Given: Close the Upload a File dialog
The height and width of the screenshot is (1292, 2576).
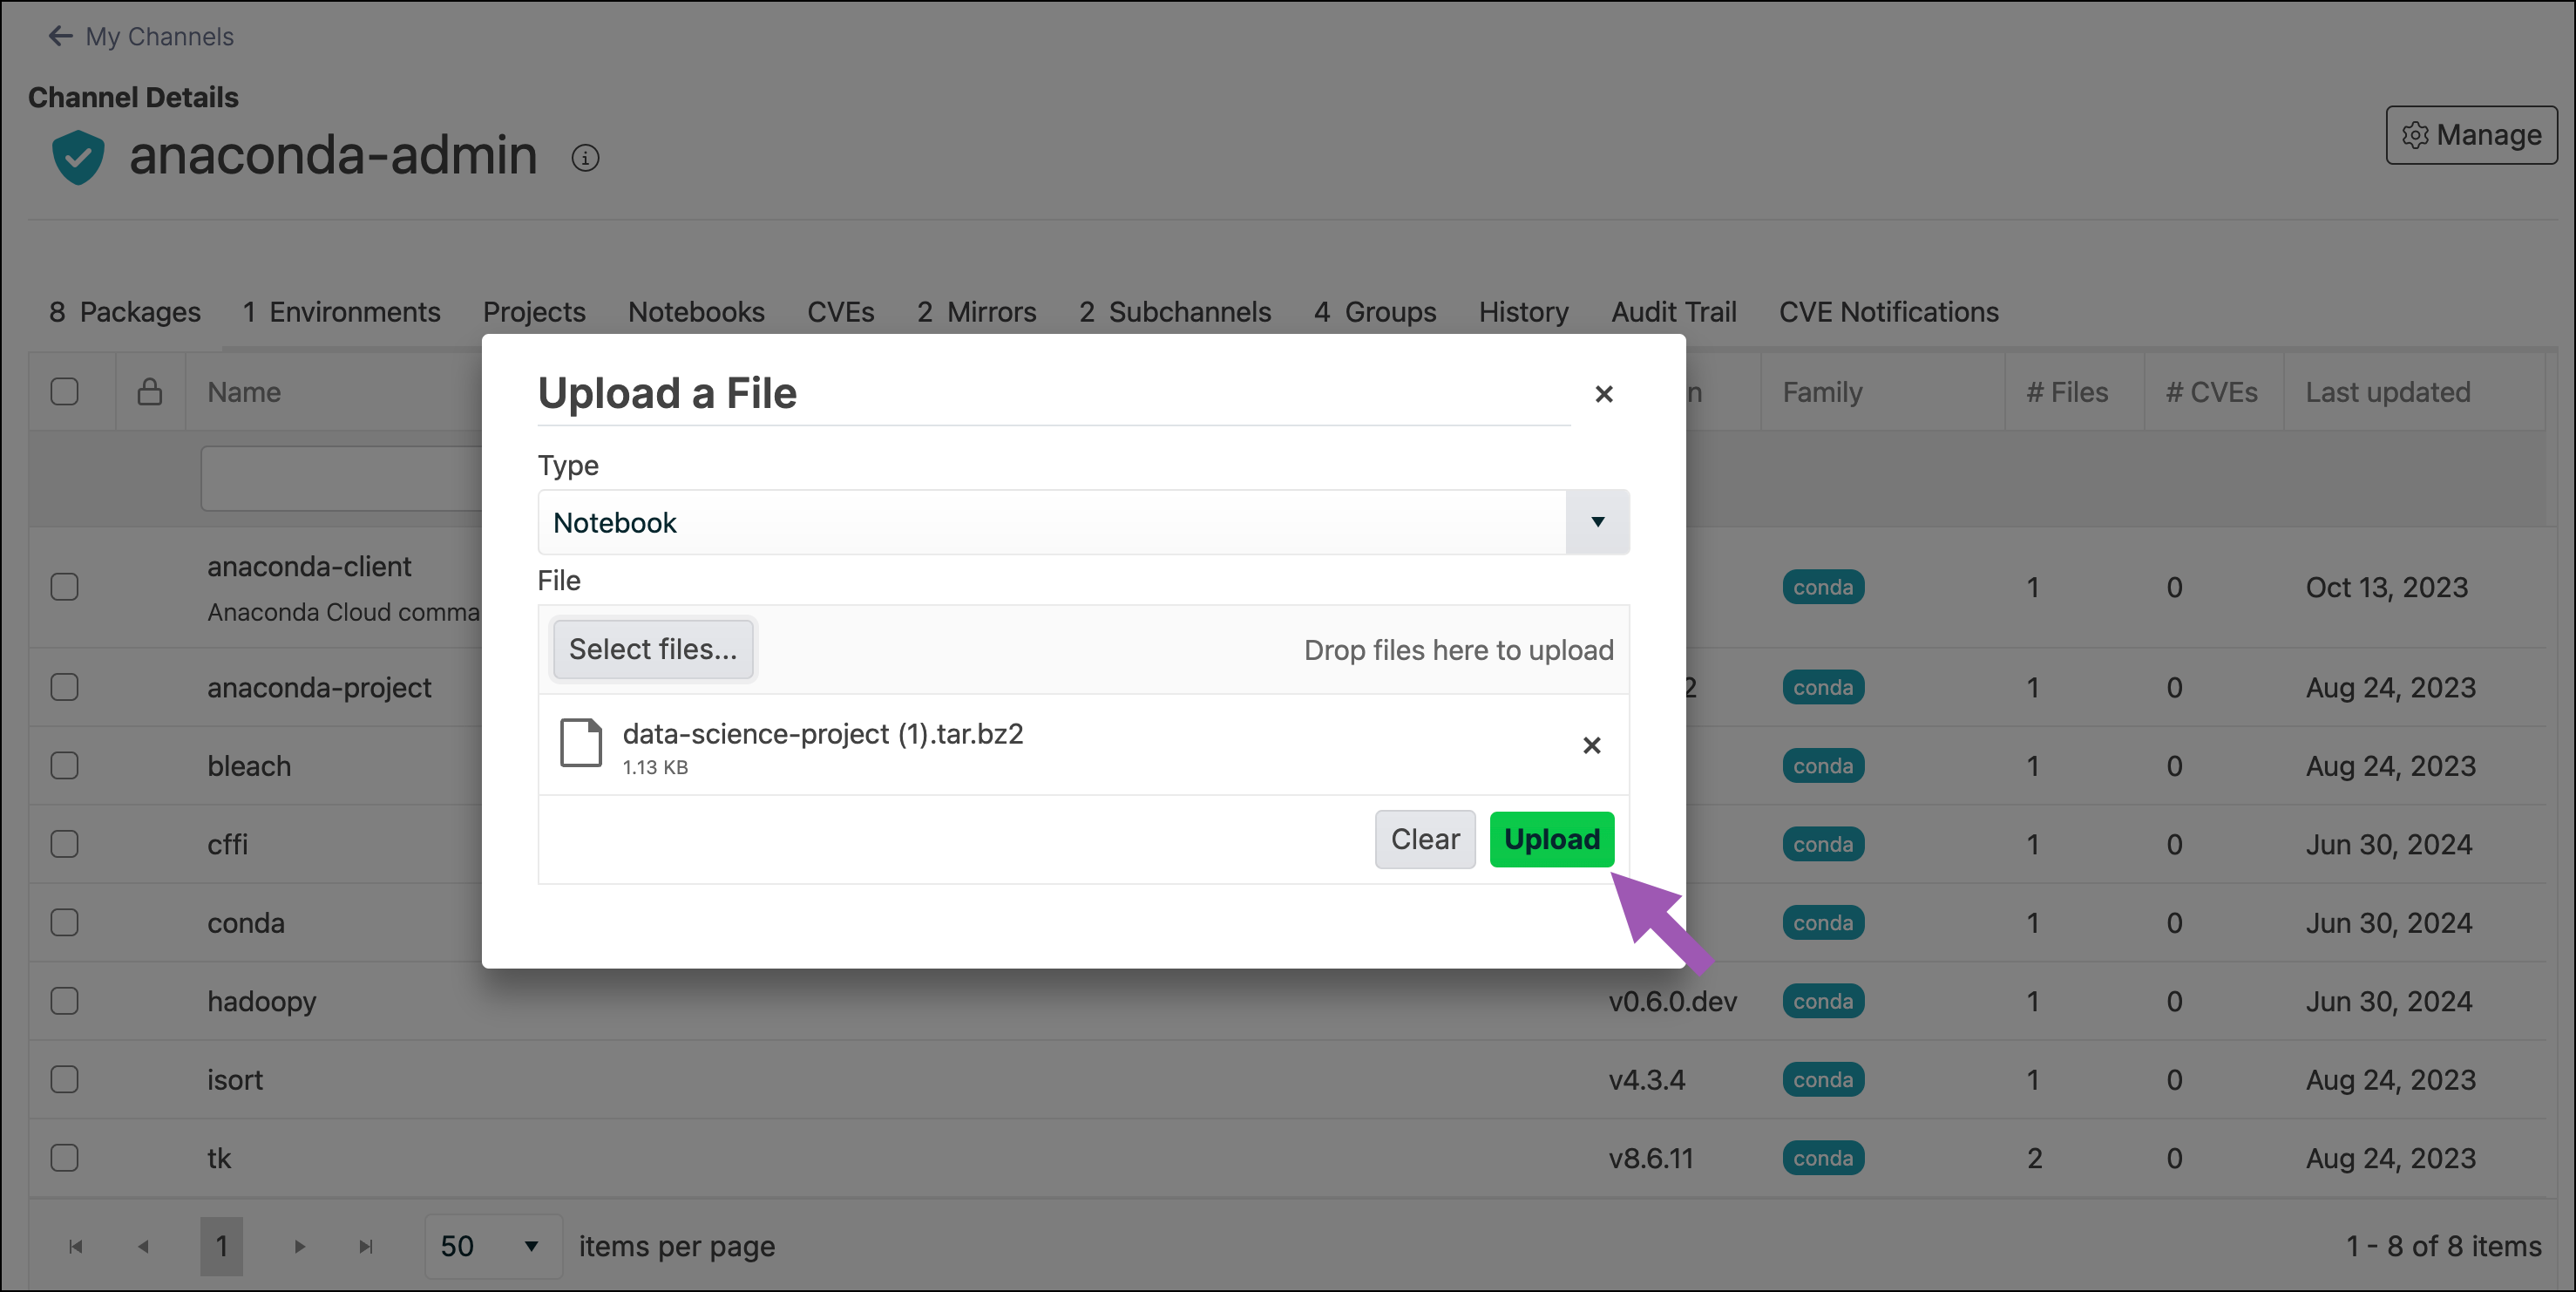Looking at the screenshot, I should (1603, 394).
